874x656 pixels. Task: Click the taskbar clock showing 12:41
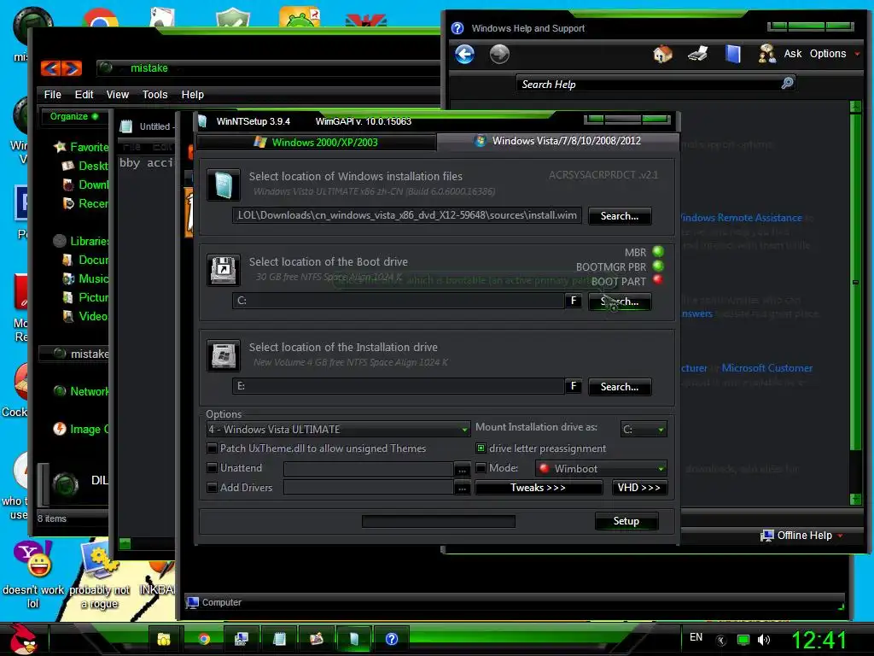pyautogui.click(x=819, y=640)
